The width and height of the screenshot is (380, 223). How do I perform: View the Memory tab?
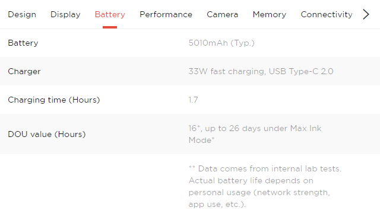point(269,14)
